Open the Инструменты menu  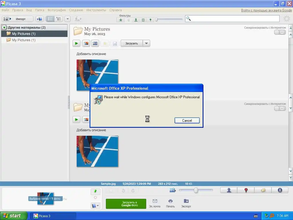(x=96, y=10)
